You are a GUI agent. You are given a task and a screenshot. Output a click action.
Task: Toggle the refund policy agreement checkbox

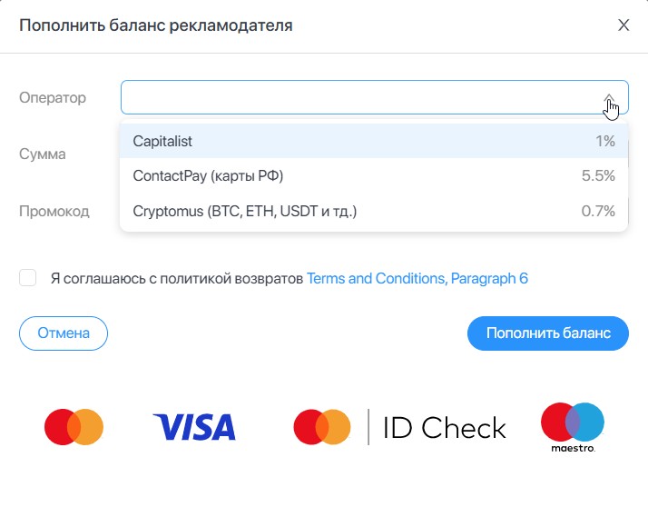(27, 278)
